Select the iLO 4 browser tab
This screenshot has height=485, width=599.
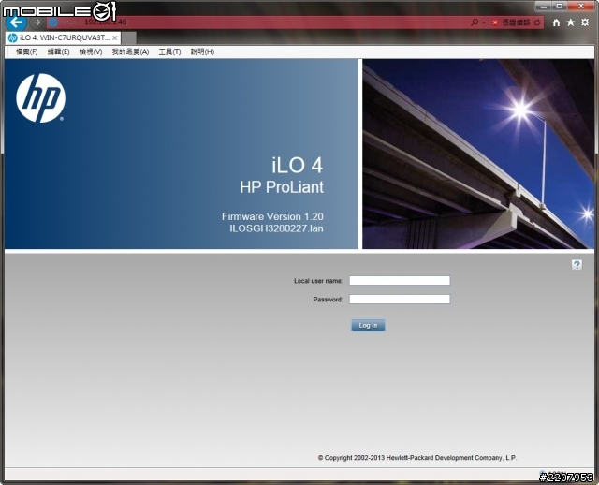[63, 37]
